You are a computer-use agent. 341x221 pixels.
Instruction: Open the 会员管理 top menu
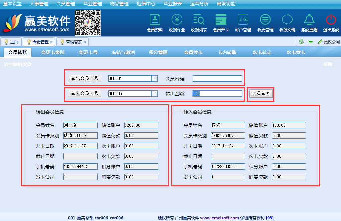tap(66, 4)
